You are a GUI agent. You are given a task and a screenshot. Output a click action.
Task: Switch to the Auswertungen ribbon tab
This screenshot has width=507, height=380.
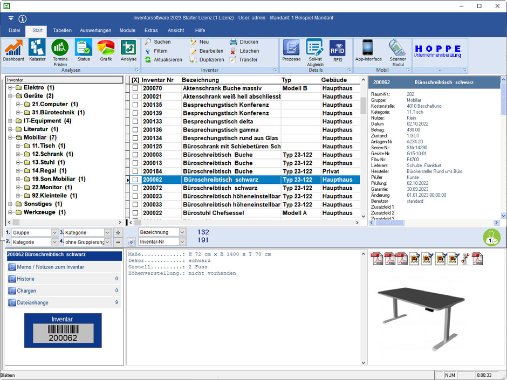(x=95, y=31)
